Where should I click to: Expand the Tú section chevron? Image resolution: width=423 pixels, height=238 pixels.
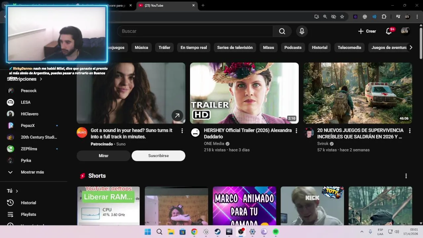click(17, 191)
